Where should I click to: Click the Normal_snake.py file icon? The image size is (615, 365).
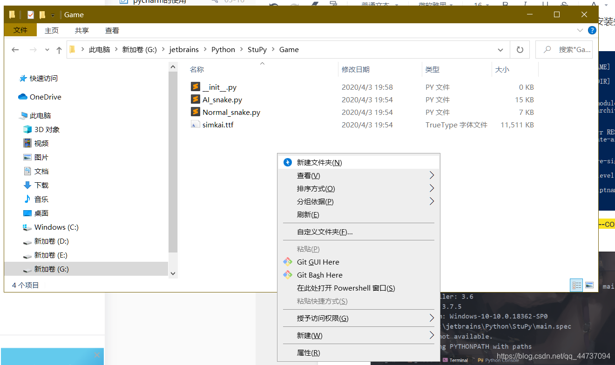(x=196, y=112)
